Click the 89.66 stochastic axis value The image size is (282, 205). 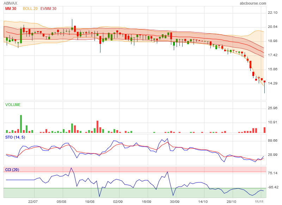pyautogui.click(x=272, y=140)
